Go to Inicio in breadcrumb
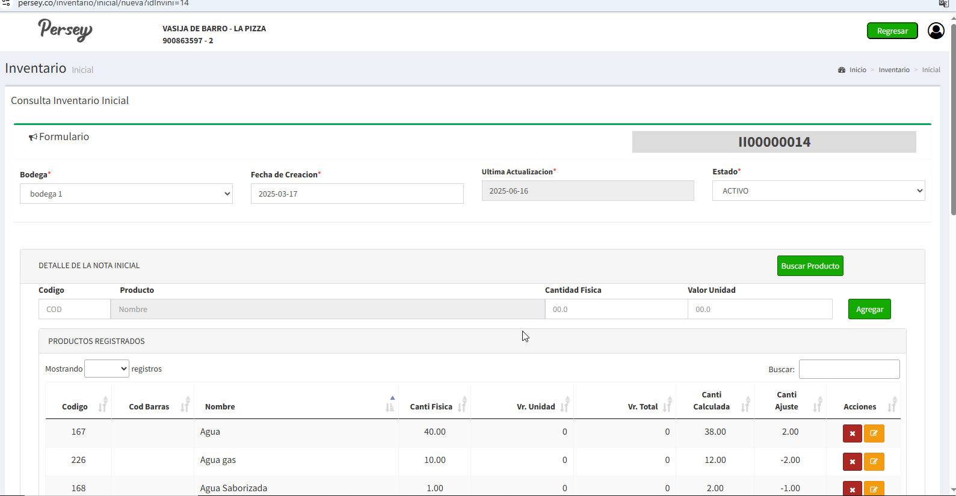 click(x=857, y=70)
